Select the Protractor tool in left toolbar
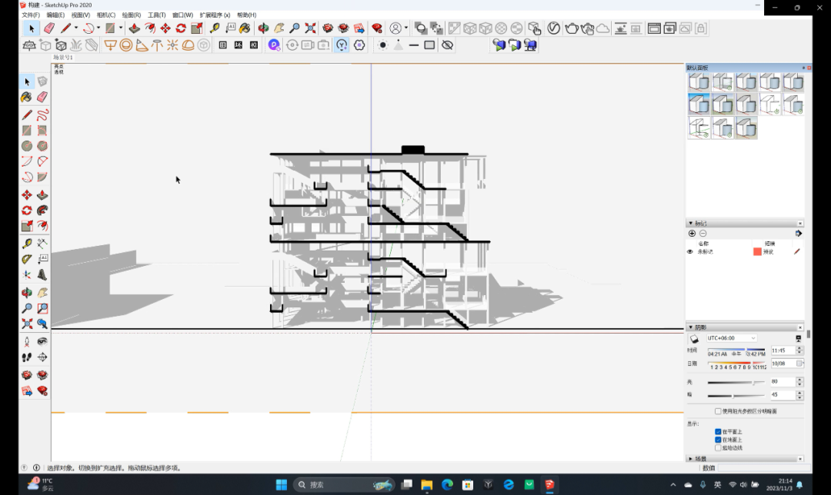Screen dimensions: 831x495 click(27, 259)
